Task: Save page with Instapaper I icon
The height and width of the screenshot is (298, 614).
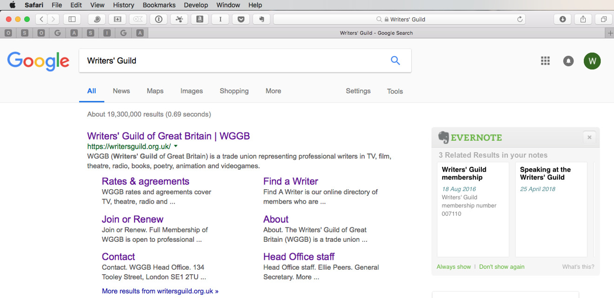Action: (x=220, y=19)
